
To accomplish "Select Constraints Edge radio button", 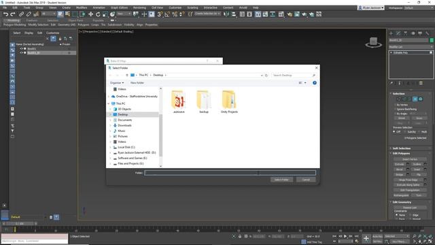I will [411, 215].
